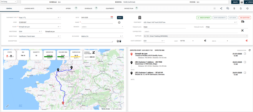
Task: Open the Routing tab
Action: point(49,9)
